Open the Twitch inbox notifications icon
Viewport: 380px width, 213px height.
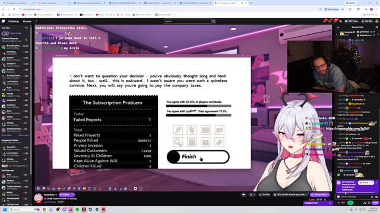[x=330, y=21]
